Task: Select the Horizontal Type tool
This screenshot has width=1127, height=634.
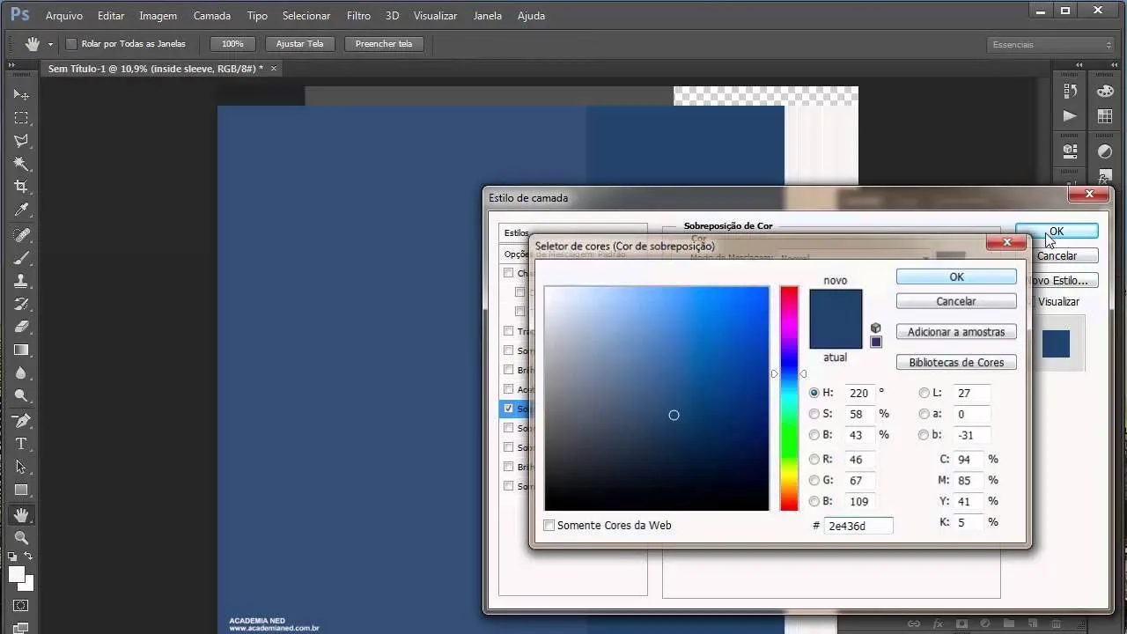Action: [21, 444]
